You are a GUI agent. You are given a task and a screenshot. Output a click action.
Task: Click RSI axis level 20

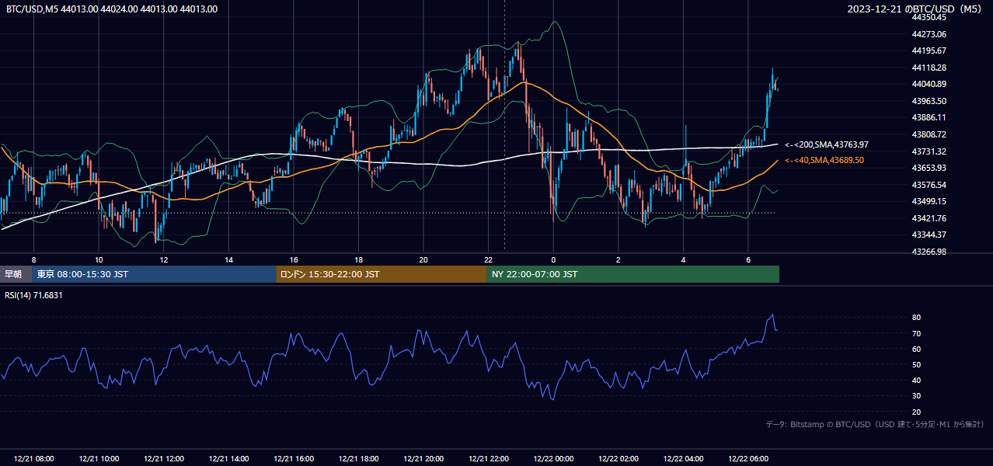point(916,412)
